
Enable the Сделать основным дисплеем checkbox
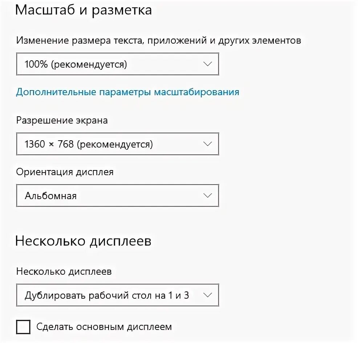pos(24,327)
